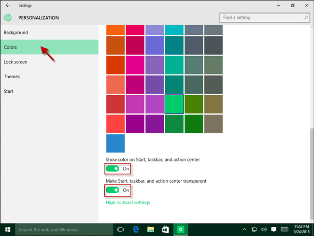Open the network icon in the system tray
Viewport: 314px width, 236px height.
click(254, 229)
